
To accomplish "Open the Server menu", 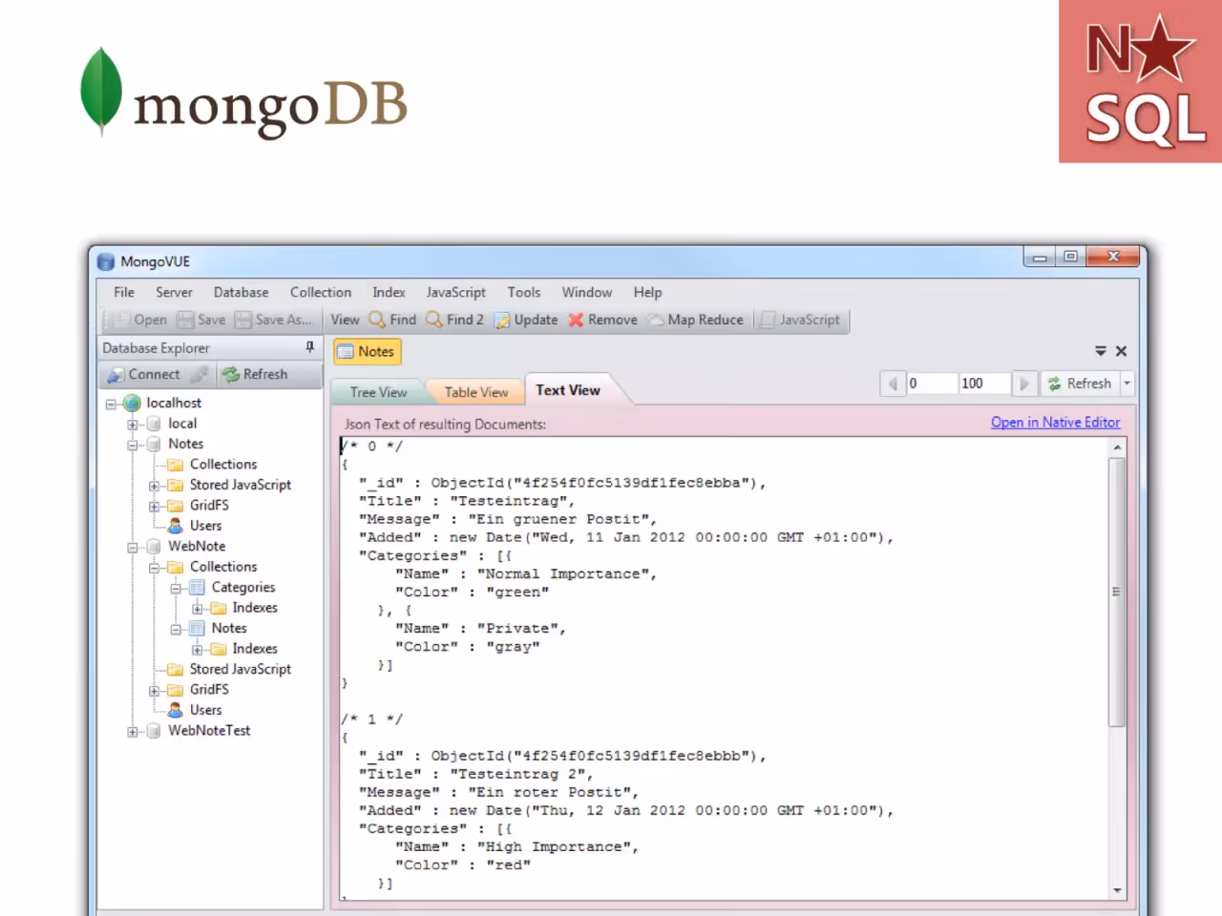I will (x=174, y=292).
